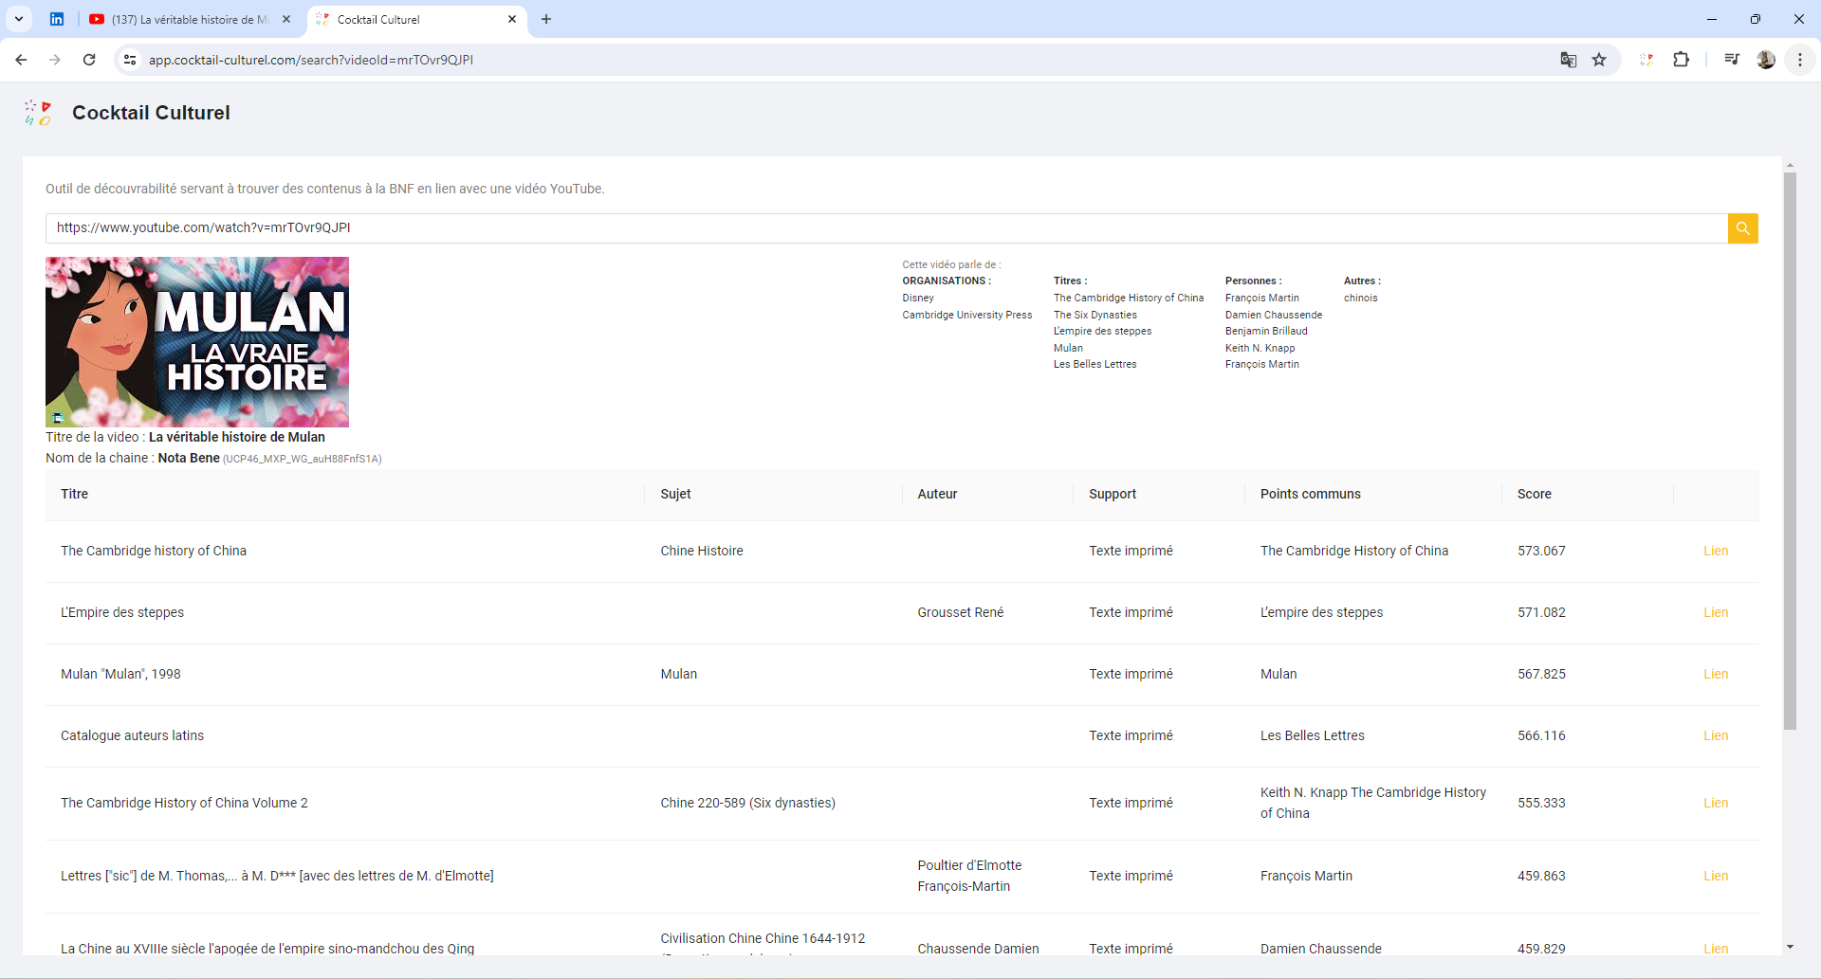Click Keith N. Knapp in Personnes list
Viewport: 1821px width, 979px height.
1260,348
